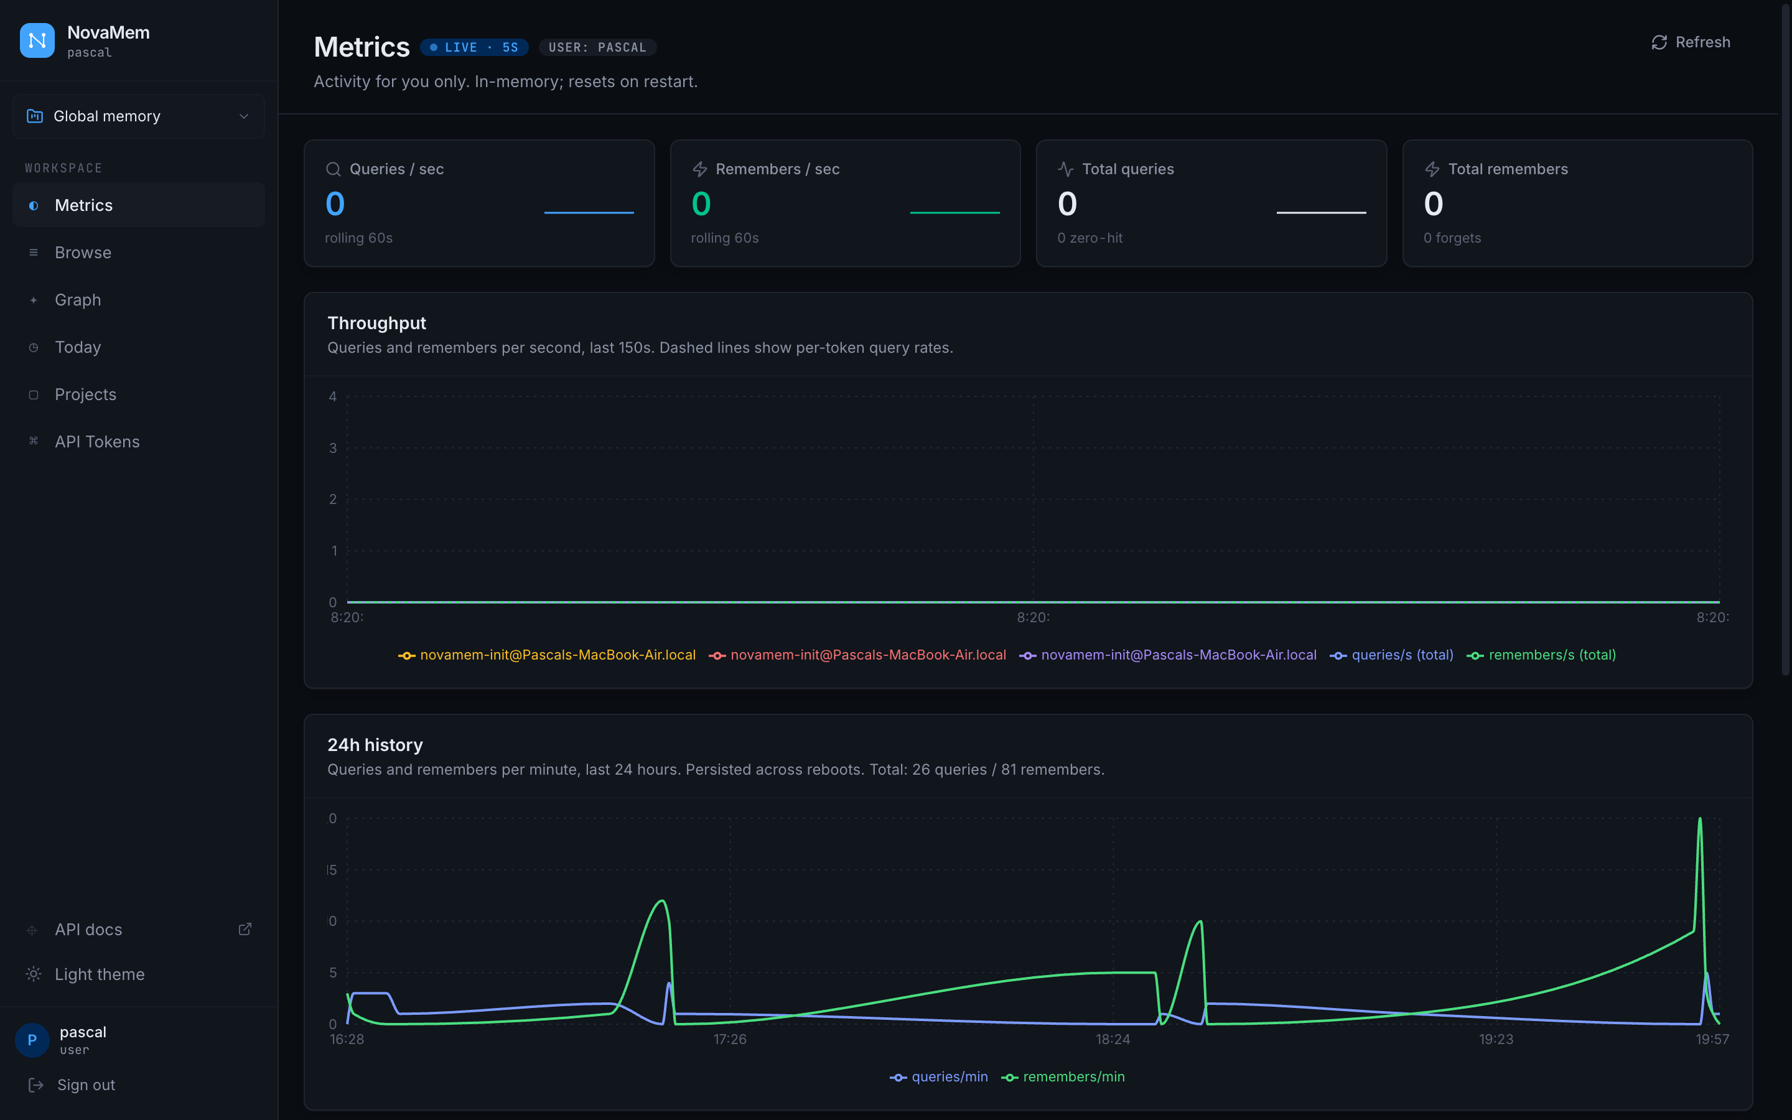Viewport: 1792px width, 1120px height.
Task: Click the '0 zero-hit' text
Action: point(1090,238)
